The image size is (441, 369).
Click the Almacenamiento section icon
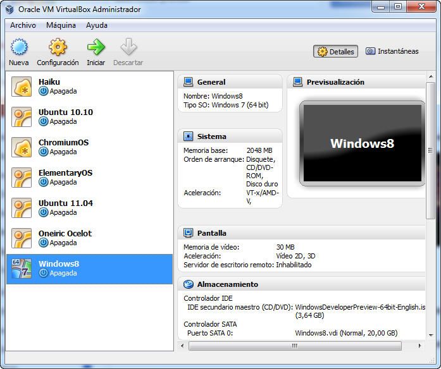pyautogui.click(x=188, y=284)
